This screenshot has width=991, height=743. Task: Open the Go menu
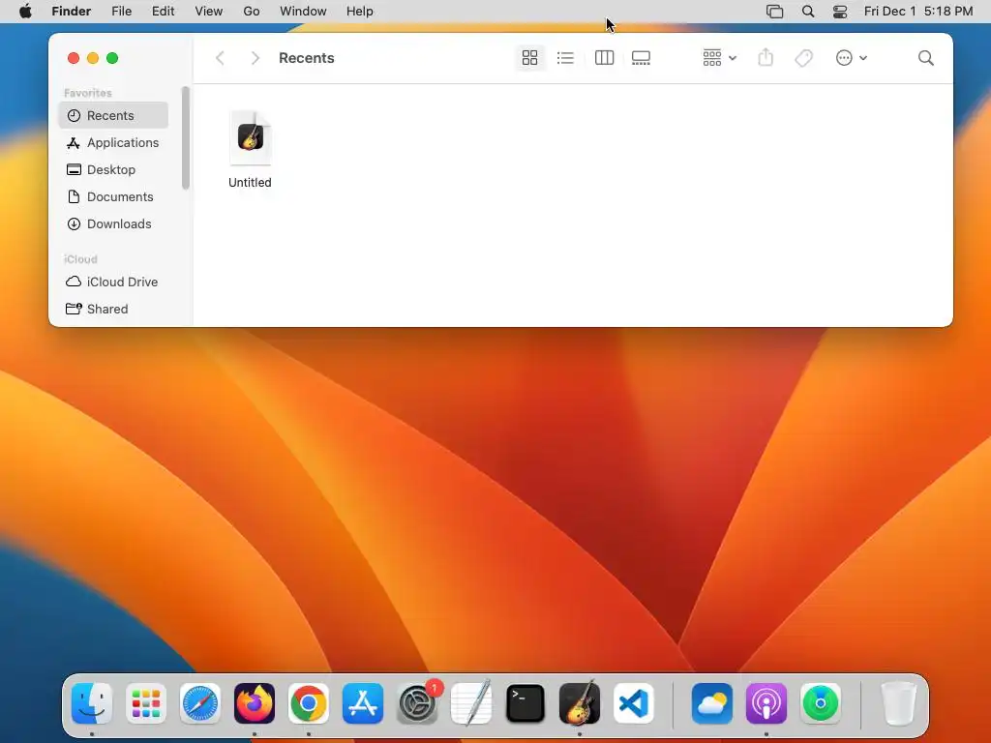coord(252,12)
